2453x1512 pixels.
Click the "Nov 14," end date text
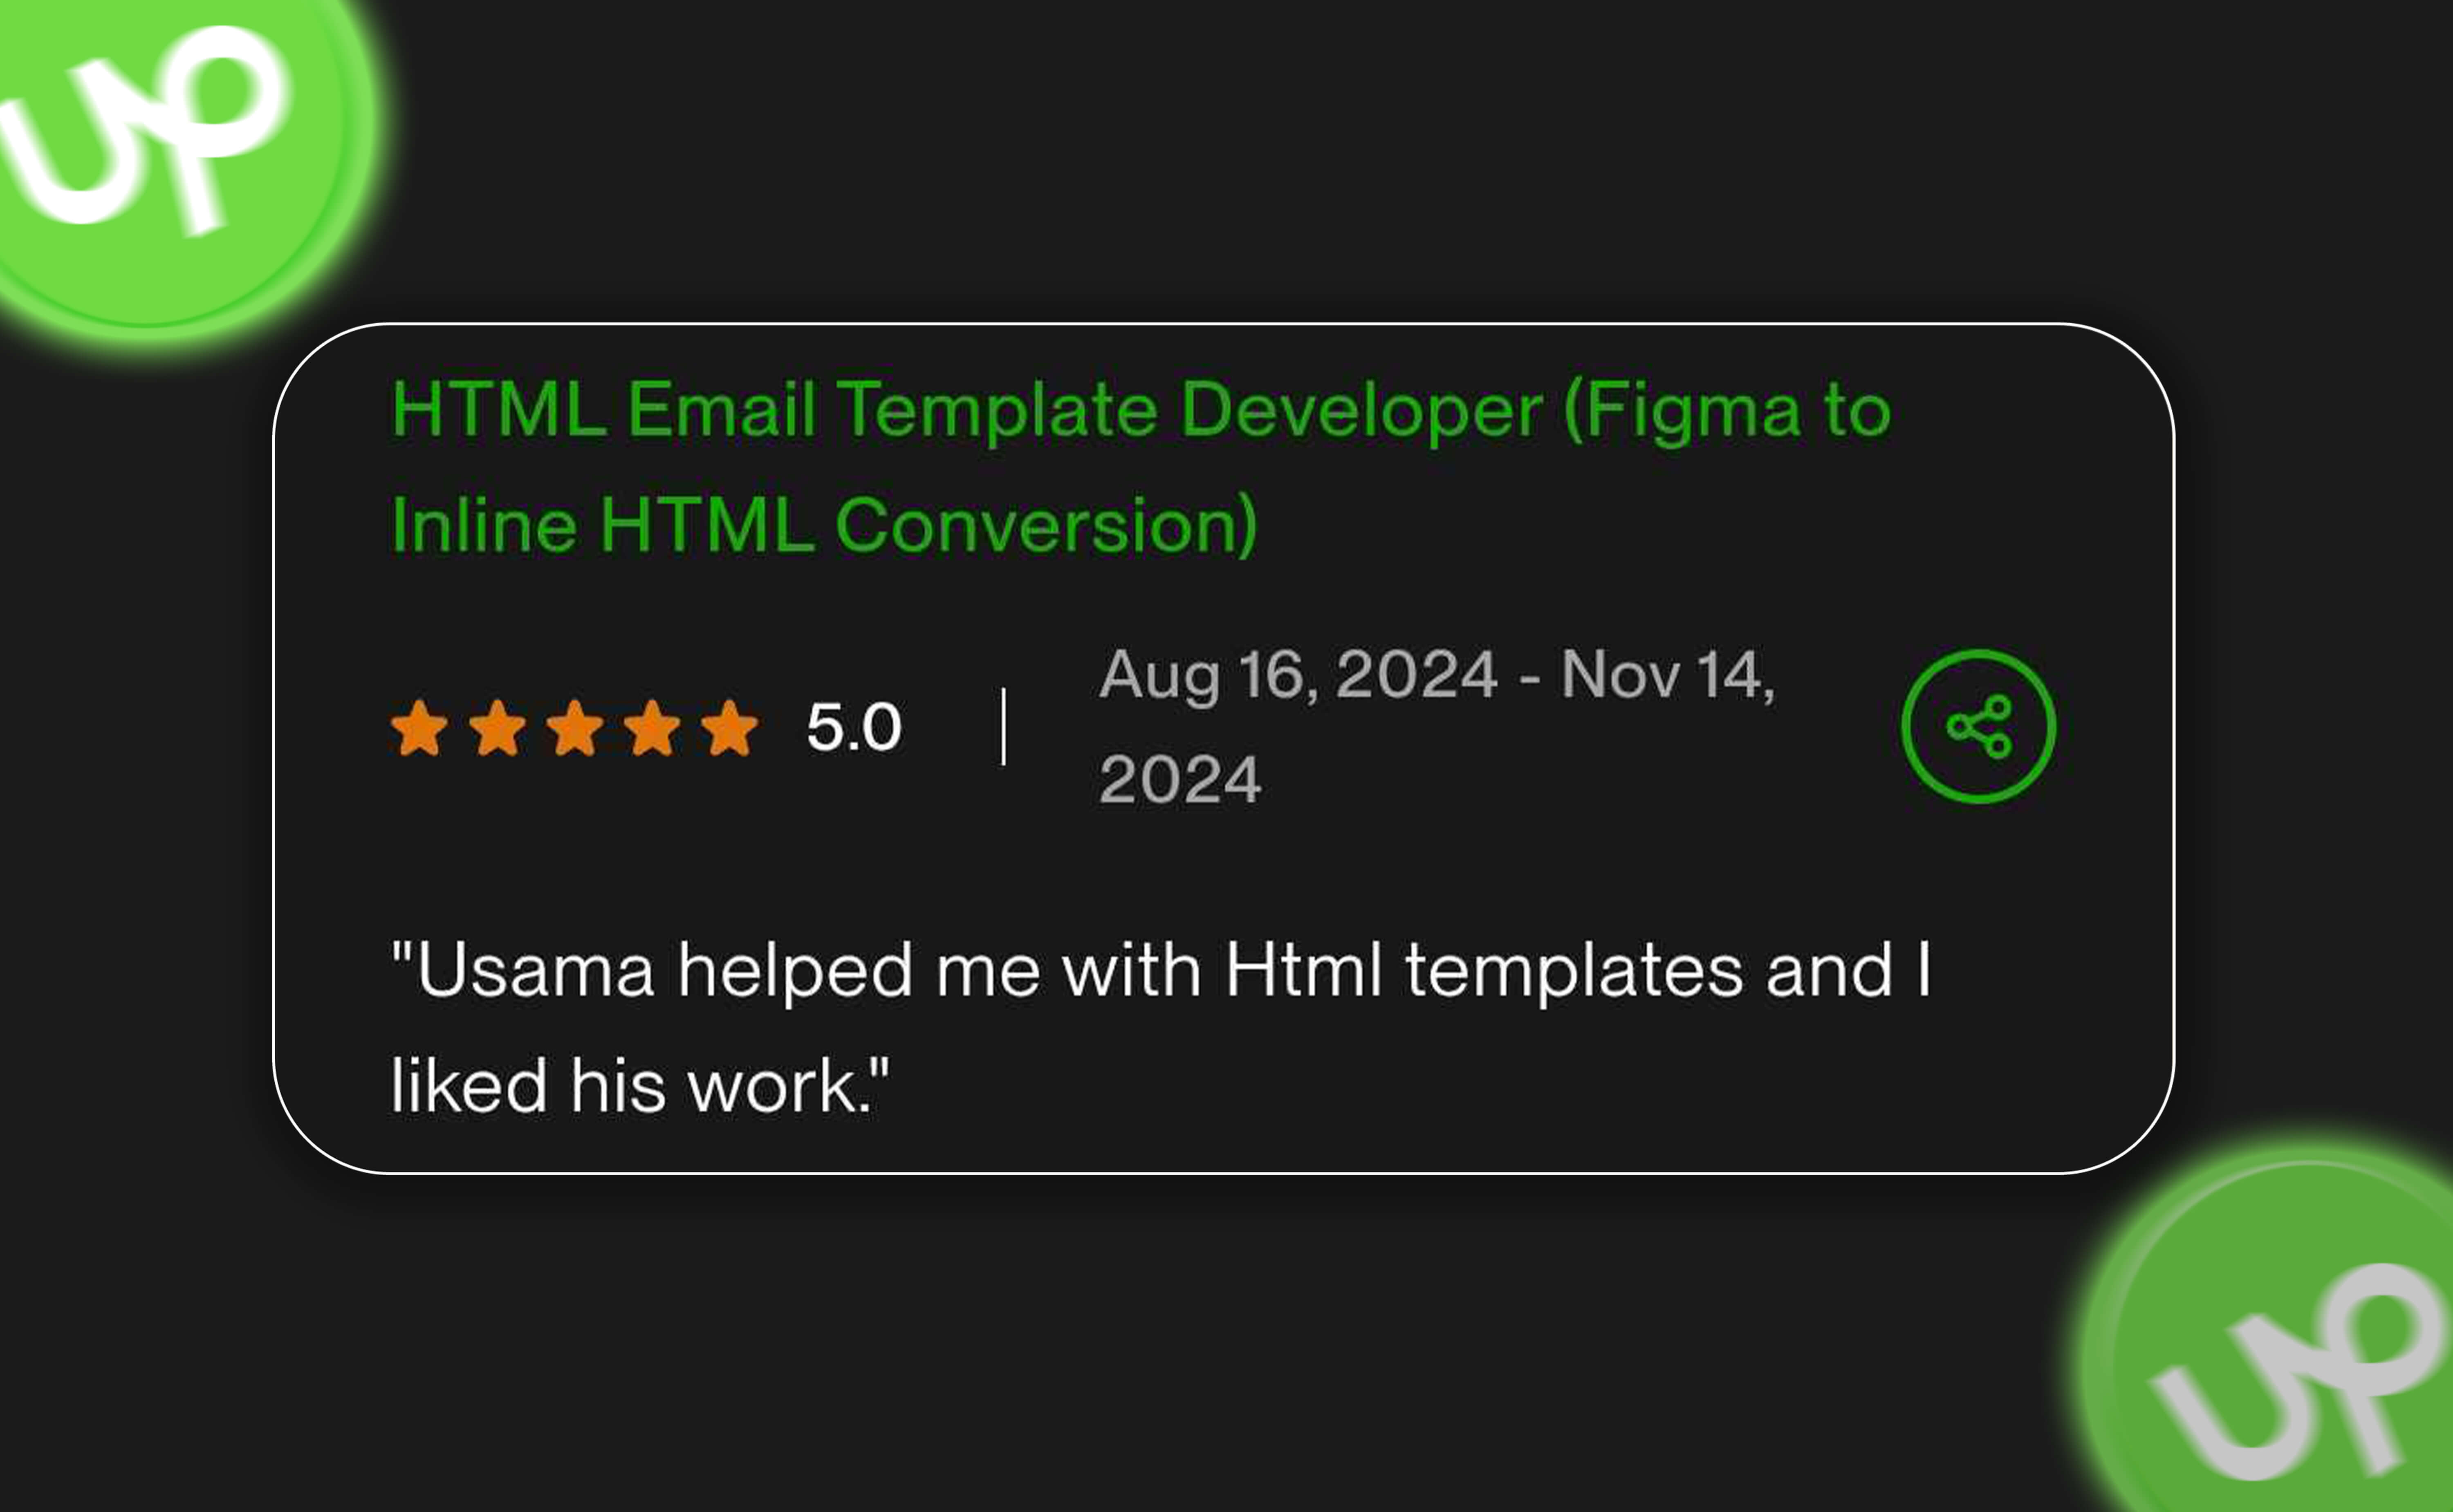(x=1667, y=675)
